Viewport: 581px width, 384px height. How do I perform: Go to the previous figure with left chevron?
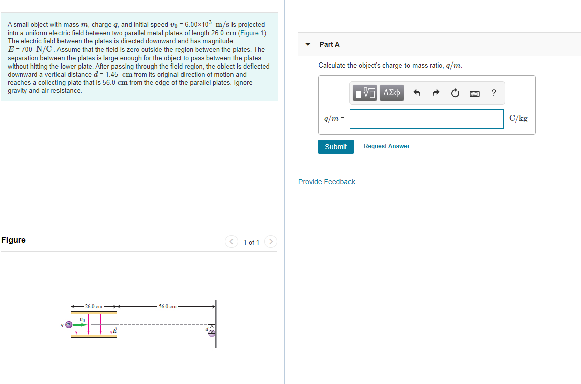click(x=231, y=242)
